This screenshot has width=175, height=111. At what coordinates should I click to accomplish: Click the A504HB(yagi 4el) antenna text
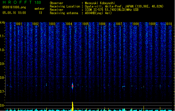pyautogui.click(x=98, y=13)
